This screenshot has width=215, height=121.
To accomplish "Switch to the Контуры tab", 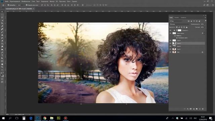I will (183, 17).
